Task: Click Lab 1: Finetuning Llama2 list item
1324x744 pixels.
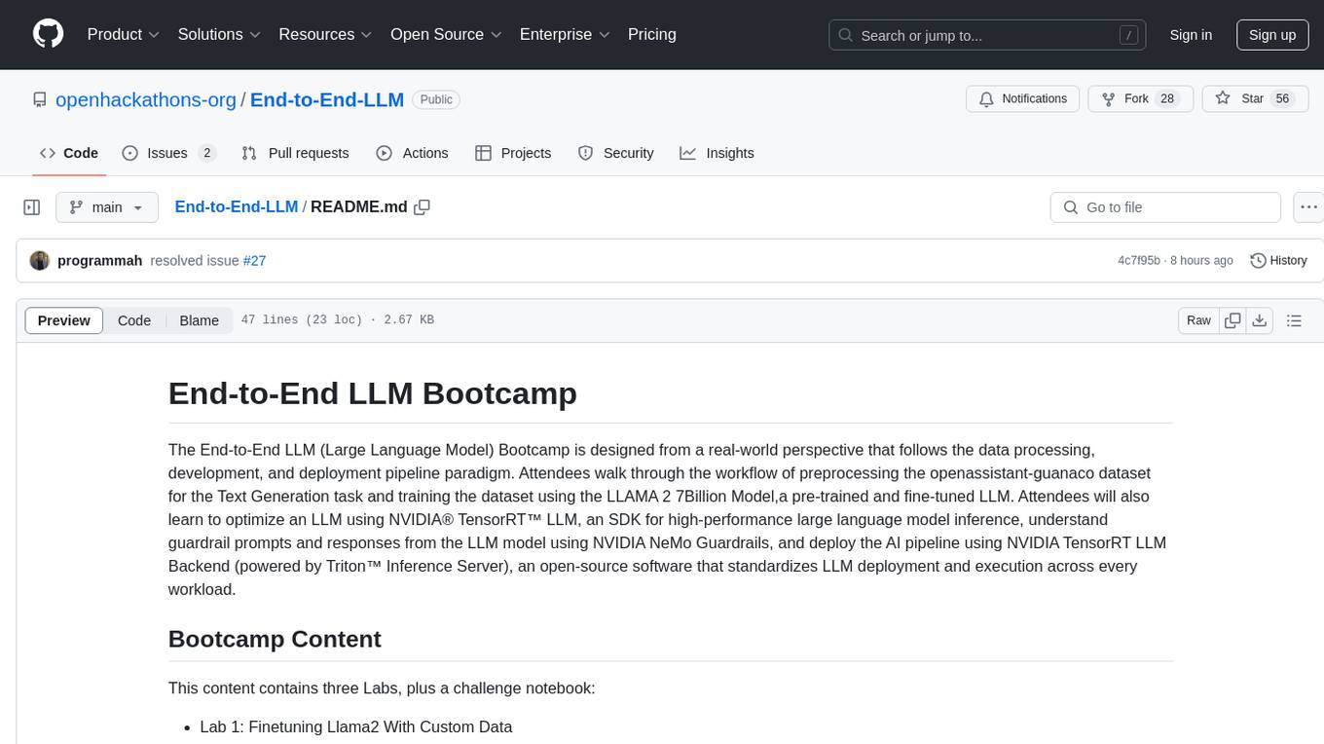Action: (x=356, y=726)
